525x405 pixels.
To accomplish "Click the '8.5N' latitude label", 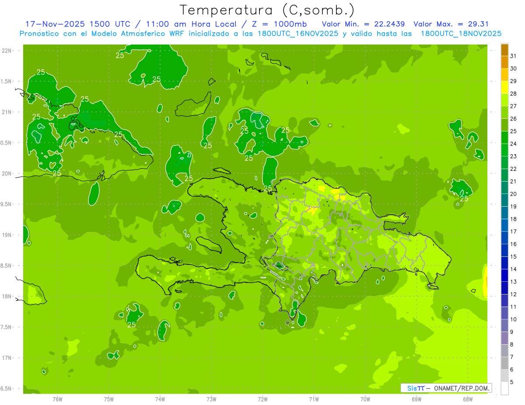I will [6, 266].
